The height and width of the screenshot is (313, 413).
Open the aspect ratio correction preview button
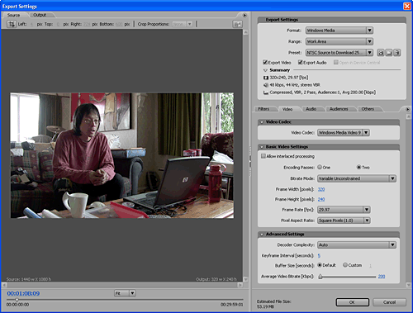click(237, 24)
